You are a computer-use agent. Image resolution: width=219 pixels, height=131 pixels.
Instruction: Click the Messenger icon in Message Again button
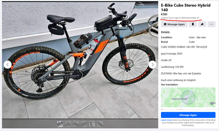pyautogui.click(x=165, y=24)
